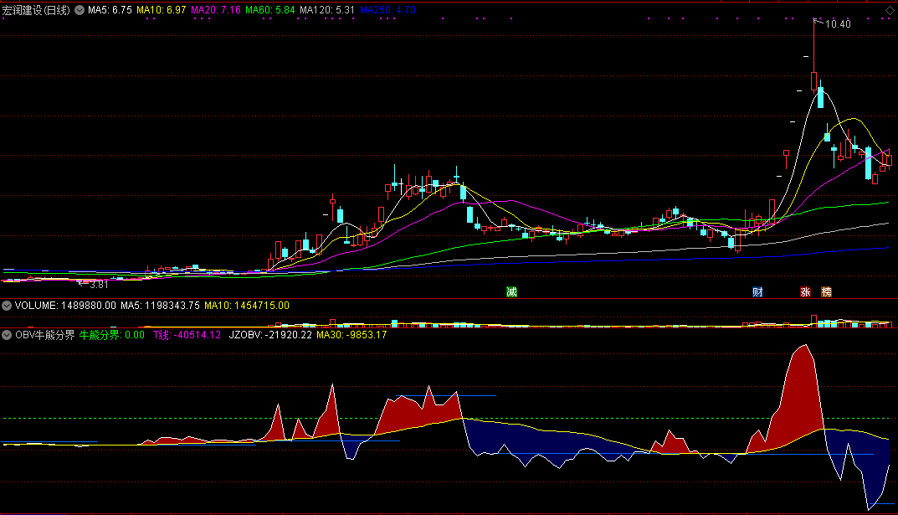Viewport: 898px width, 515px height.
Task: Click the 榜 event marker
Action: tap(826, 292)
